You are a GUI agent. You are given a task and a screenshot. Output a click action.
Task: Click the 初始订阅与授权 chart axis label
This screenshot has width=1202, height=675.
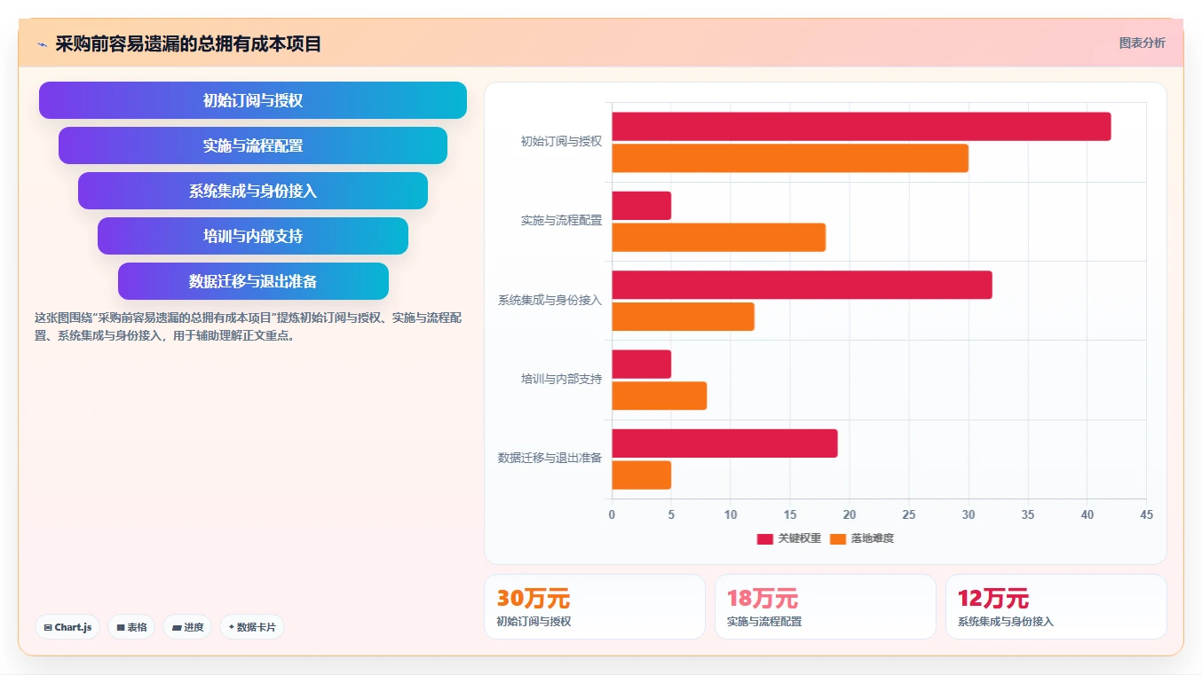tap(561, 141)
